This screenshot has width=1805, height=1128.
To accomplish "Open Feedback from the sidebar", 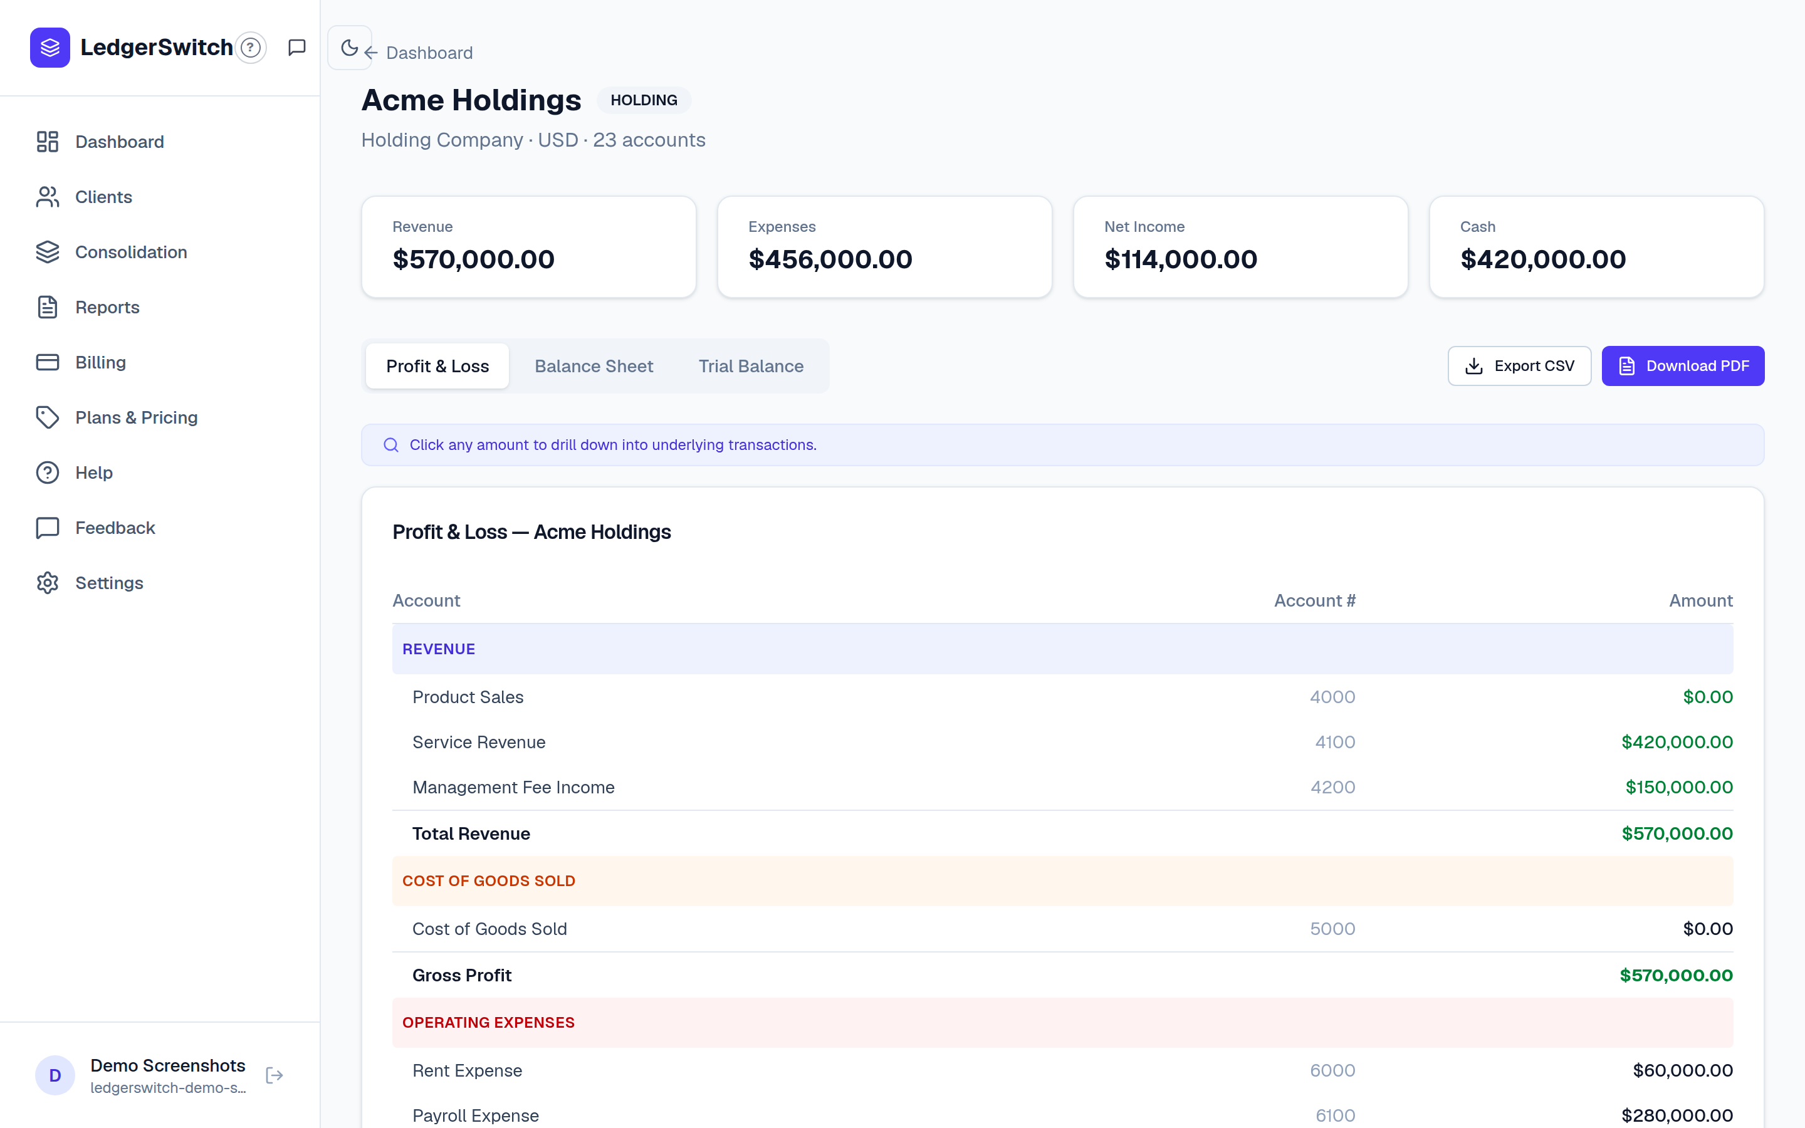I will [x=160, y=528].
